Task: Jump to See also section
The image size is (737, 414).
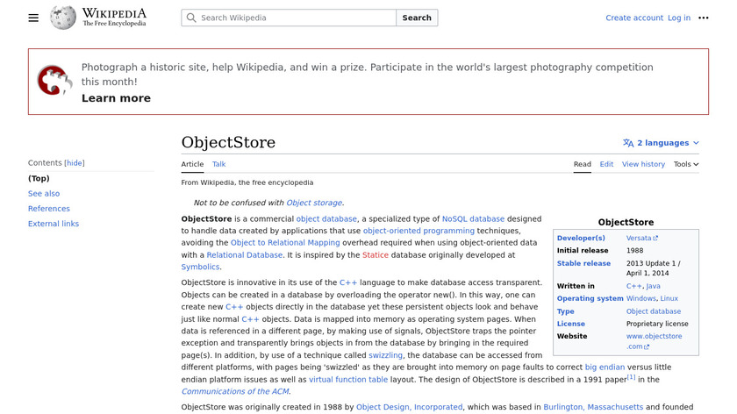Action: pyautogui.click(x=44, y=194)
